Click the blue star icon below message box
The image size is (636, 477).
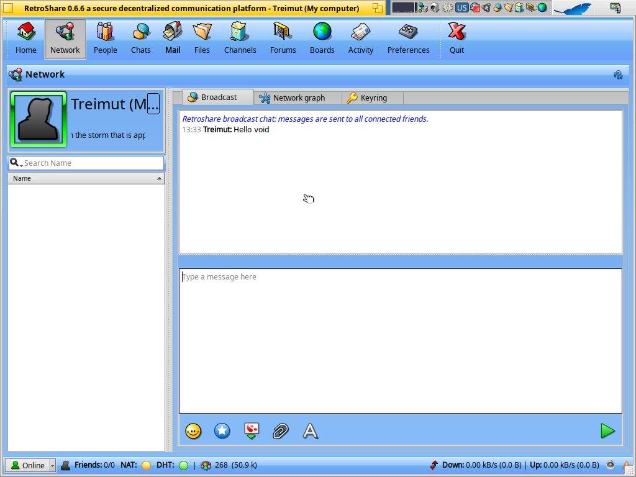(222, 431)
